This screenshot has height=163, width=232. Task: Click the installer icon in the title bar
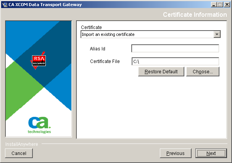(5, 5)
